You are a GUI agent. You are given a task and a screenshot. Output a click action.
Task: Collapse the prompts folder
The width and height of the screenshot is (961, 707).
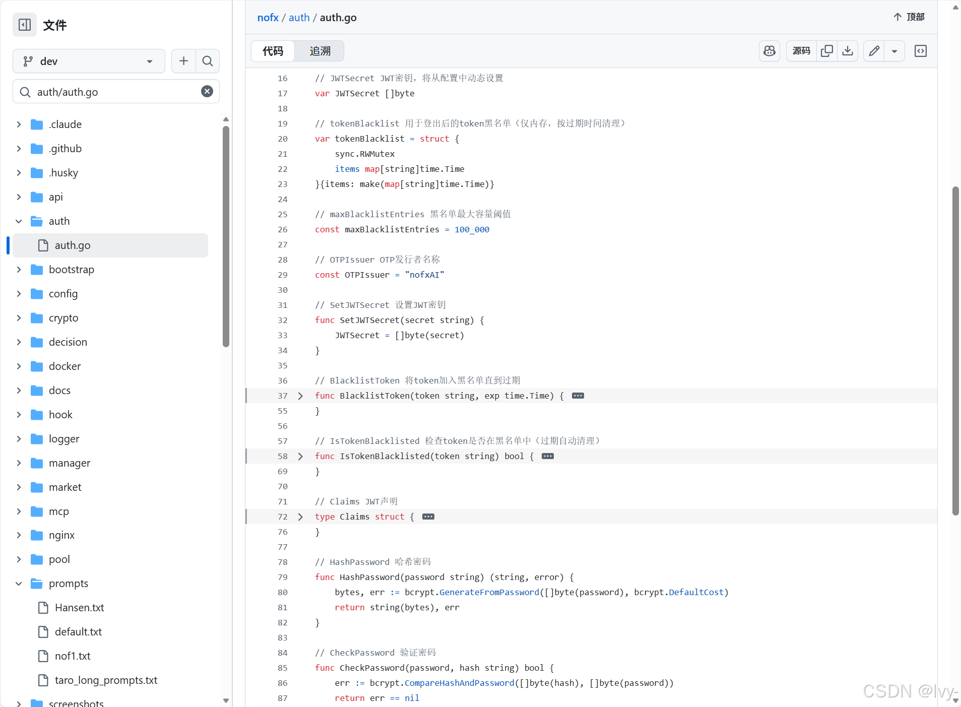[19, 584]
